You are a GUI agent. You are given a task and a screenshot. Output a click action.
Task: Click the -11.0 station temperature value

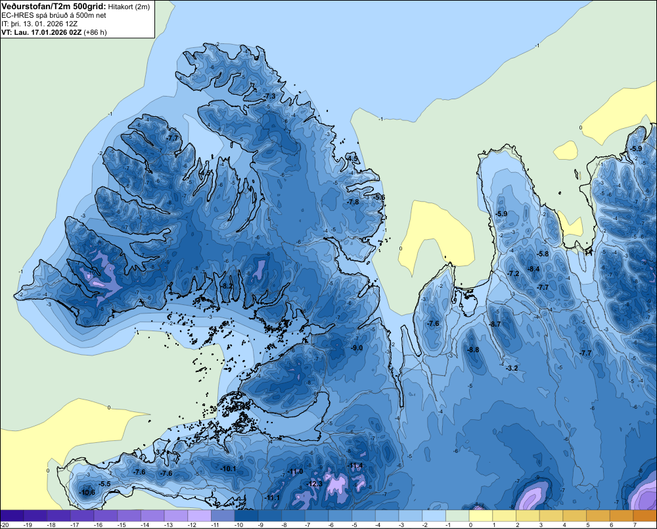tap(296, 472)
